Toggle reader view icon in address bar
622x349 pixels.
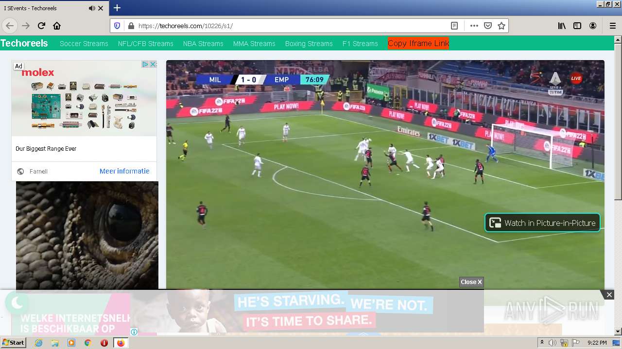tap(454, 26)
